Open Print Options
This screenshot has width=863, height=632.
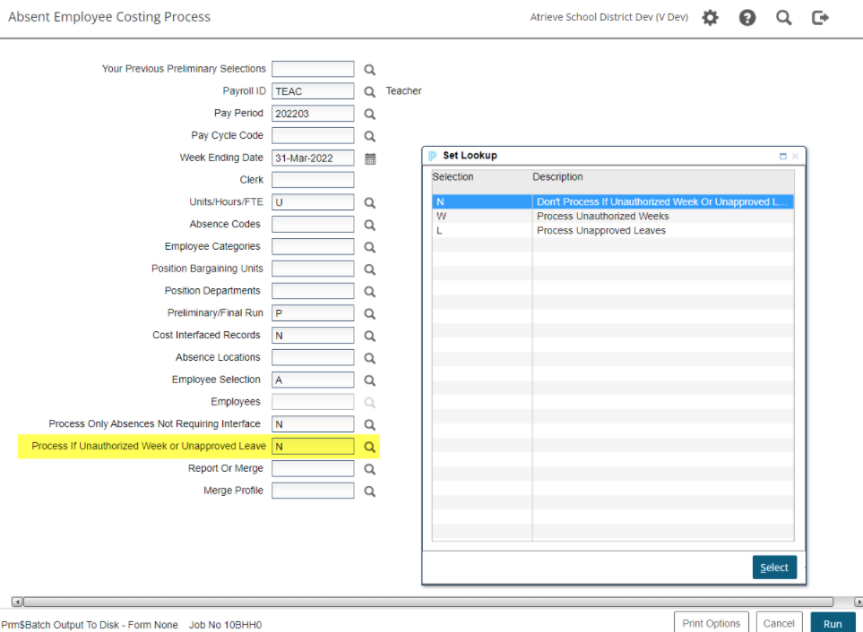(711, 623)
